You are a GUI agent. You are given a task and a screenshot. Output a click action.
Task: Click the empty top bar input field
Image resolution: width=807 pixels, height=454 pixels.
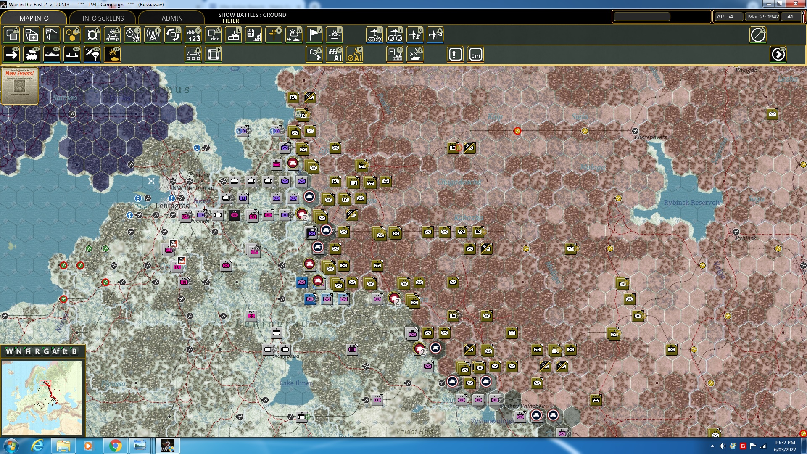pyautogui.click(x=642, y=16)
